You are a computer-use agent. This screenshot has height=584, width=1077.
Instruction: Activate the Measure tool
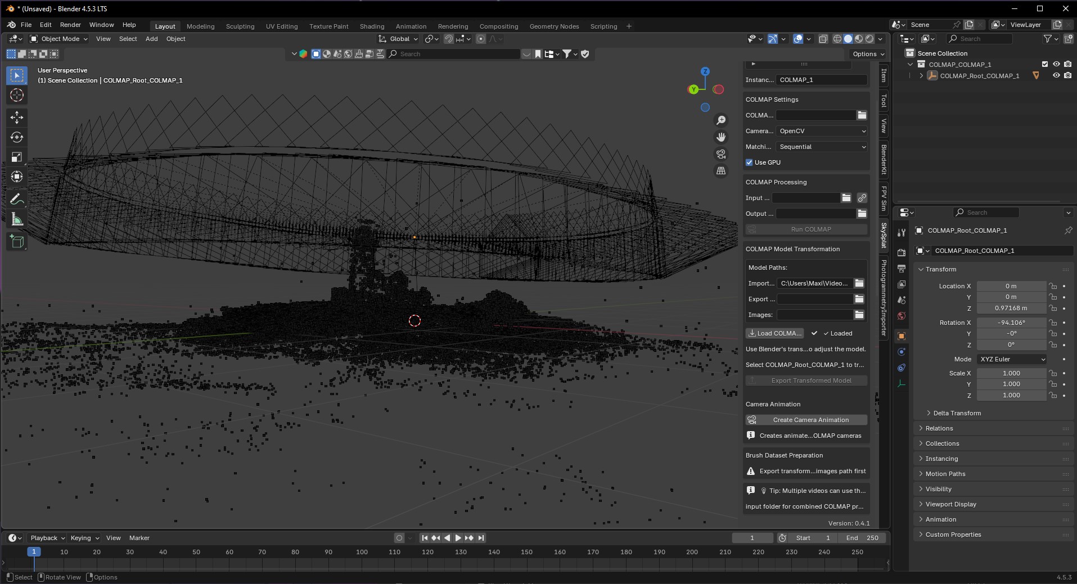(x=17, y=220)
